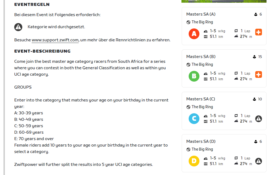The image size is (270, 175).
Task: Click the warning icon in Masters SA (C)
Action: [x=258, y=118]
